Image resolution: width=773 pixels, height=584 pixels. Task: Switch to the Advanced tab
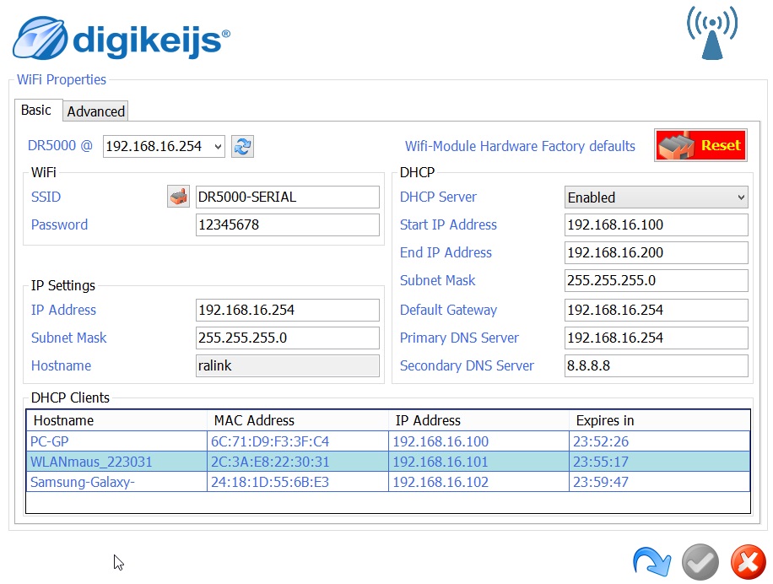pyautogui.click(x=95, y=111)
